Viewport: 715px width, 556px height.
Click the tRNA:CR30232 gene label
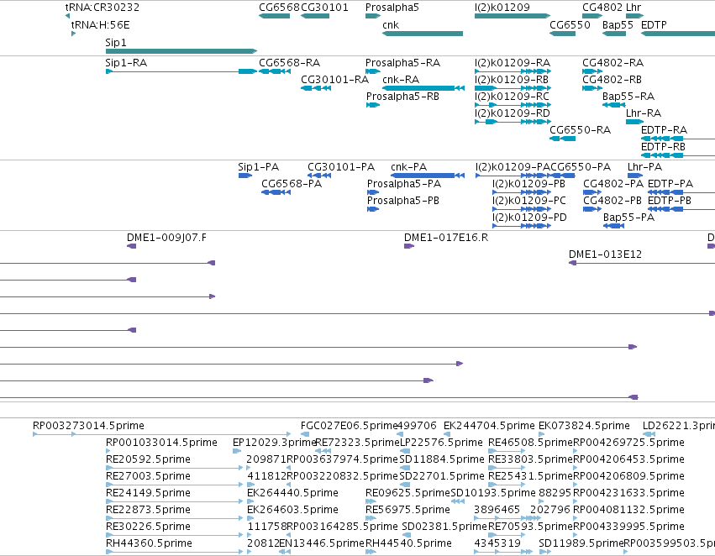[103, 8]
